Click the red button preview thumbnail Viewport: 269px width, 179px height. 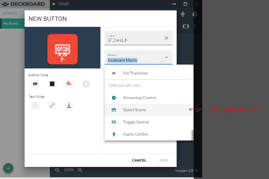click(x=63, y=49)
